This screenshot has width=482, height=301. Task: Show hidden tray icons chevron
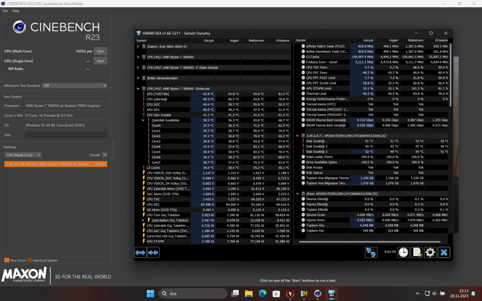[417, 293]
